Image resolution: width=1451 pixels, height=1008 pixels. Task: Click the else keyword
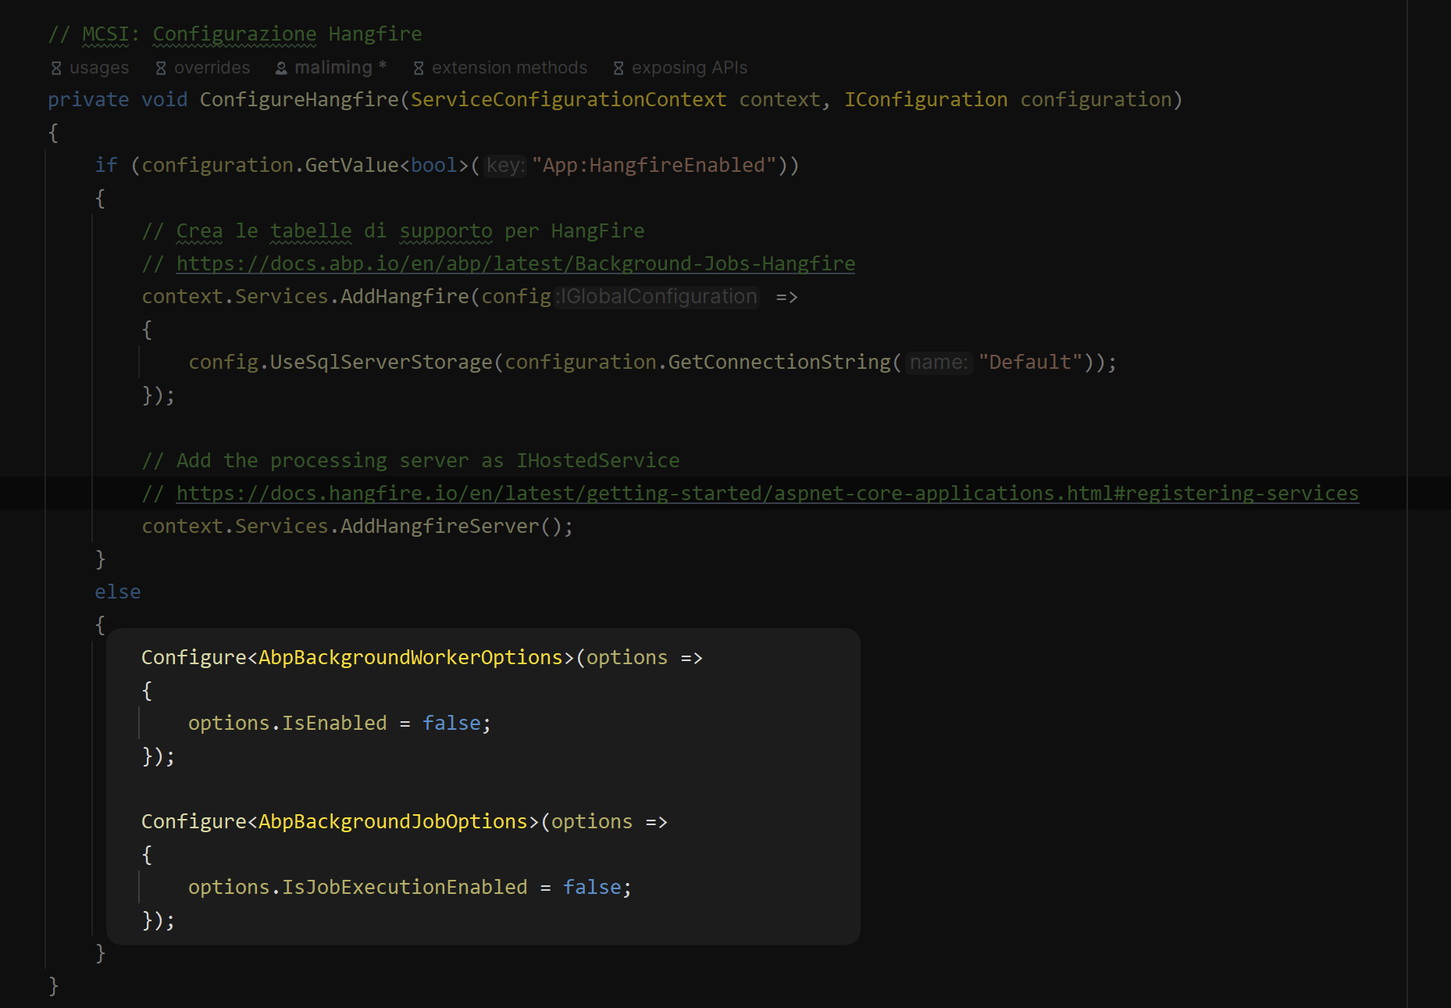(118, 592)
